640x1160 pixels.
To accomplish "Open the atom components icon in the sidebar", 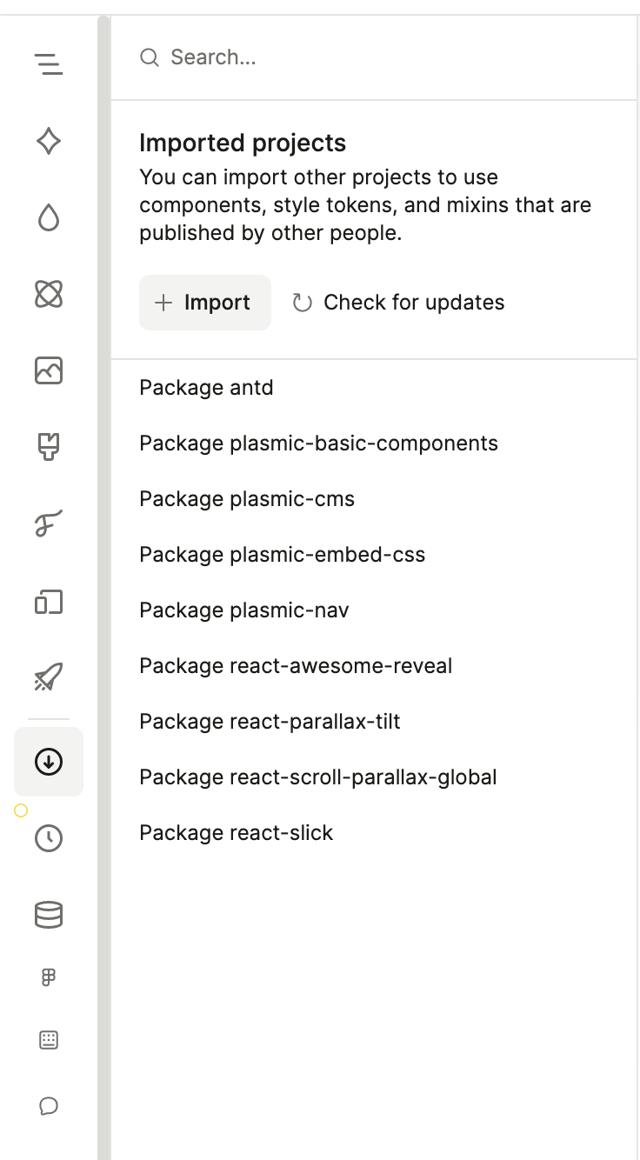I will coord(49,295).
